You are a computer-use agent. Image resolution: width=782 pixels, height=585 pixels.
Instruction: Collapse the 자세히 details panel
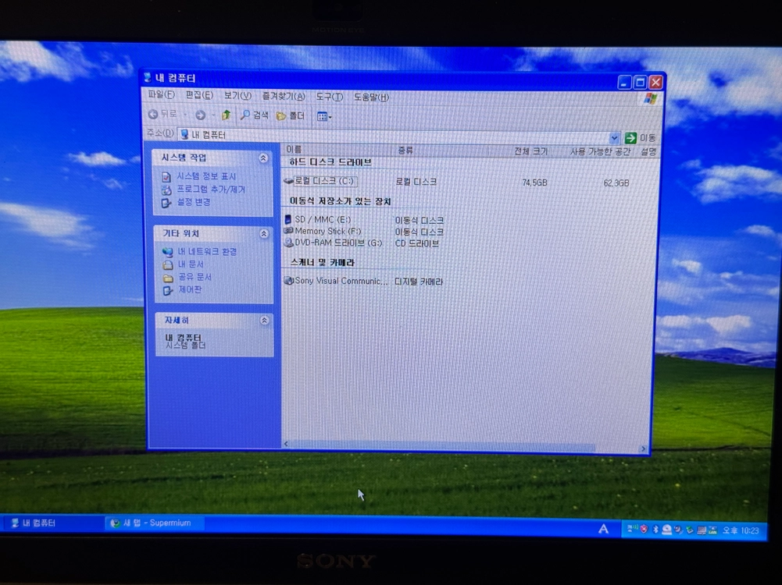tap(265, 320)
